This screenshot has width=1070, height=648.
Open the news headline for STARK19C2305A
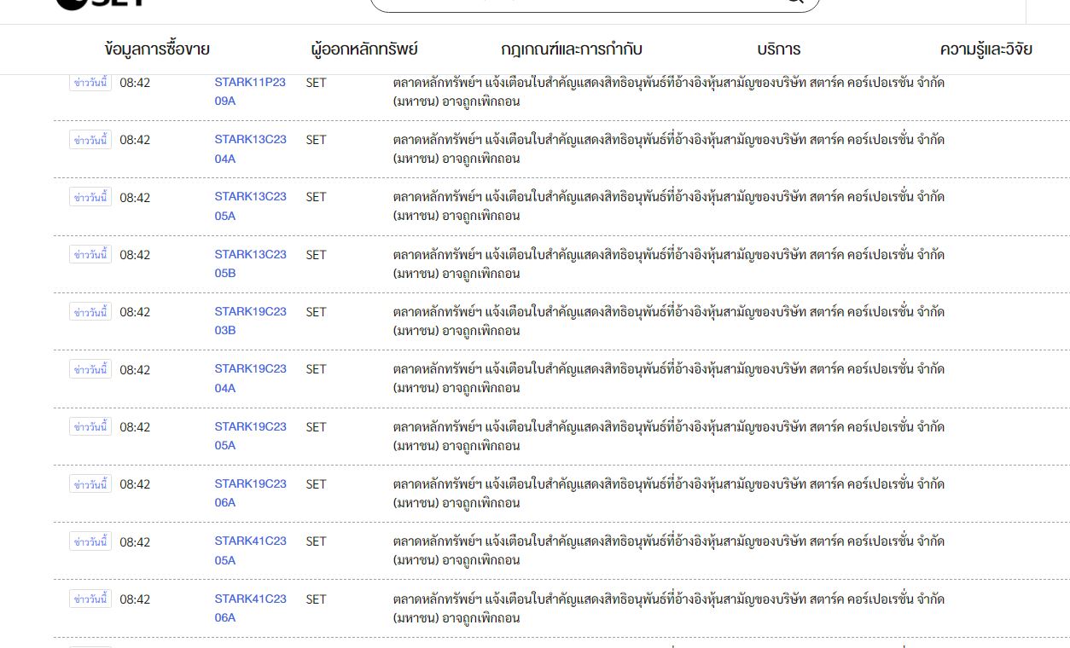669,436
